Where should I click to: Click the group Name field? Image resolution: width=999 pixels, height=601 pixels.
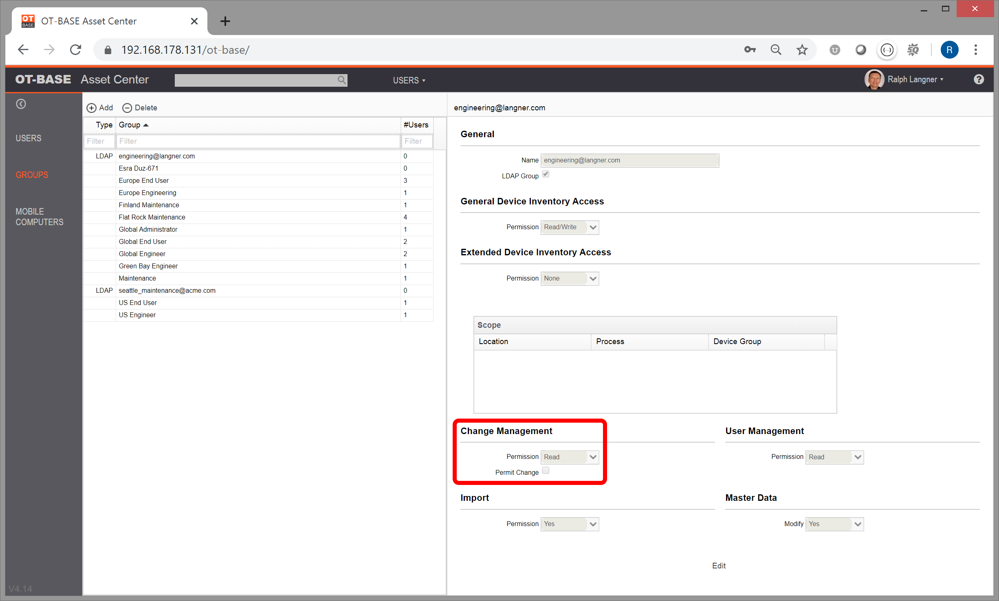coord(630,160)
